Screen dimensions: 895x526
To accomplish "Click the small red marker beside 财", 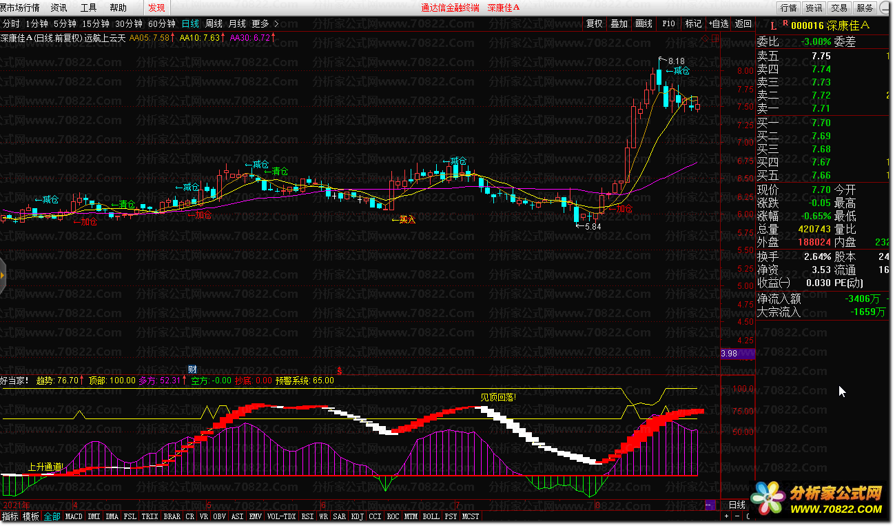I will click(x=339, y=370).
